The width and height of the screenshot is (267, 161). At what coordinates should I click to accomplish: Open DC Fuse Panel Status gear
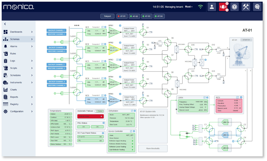click(x=103, y=133)
